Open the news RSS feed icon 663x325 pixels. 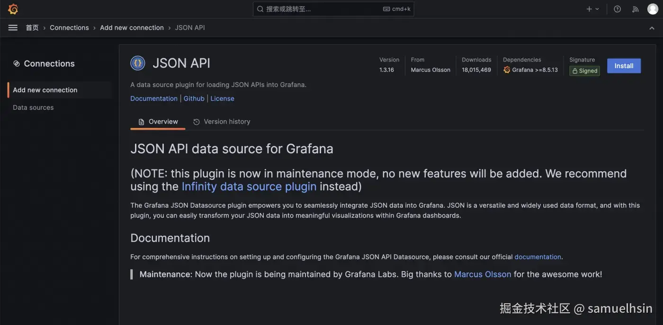(636, 9)
